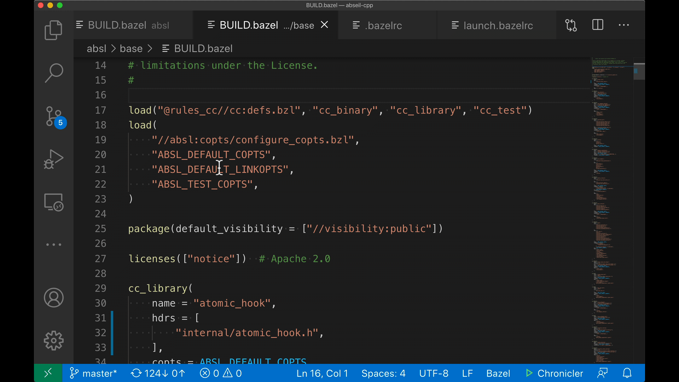The height and width of the screenshot is (382, 679).
Task: Open the Run and Debug view
Action: pyautogui.click(x=54, y=159)
